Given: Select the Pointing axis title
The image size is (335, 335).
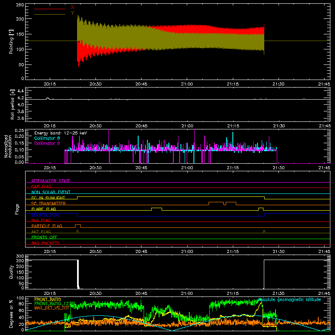Looking at the screenshot, I should coord(11,41).
